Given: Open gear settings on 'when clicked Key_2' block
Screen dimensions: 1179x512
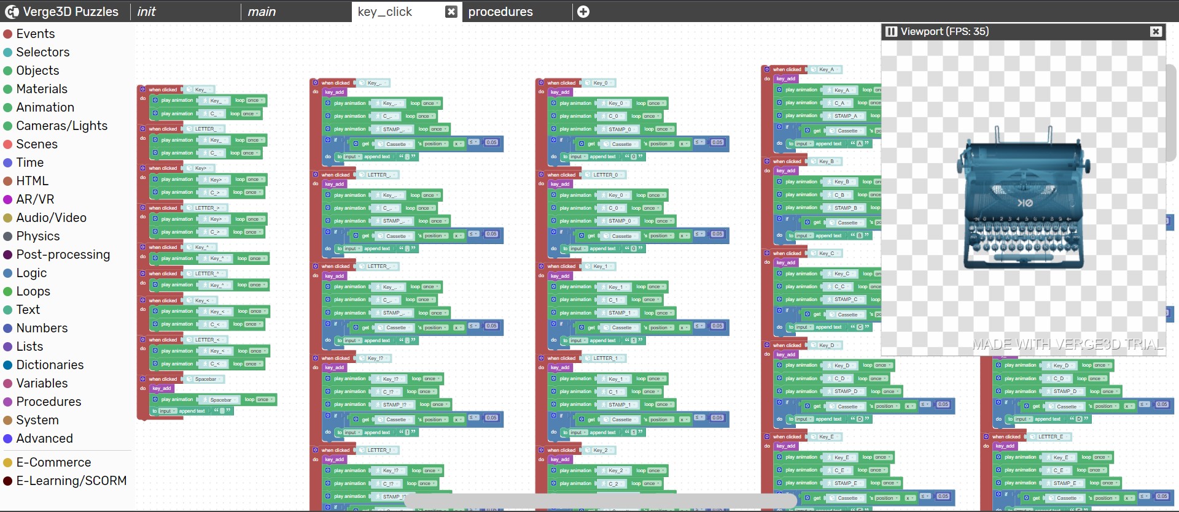Looking at the screenshot, I should click(x=541, y=450).
